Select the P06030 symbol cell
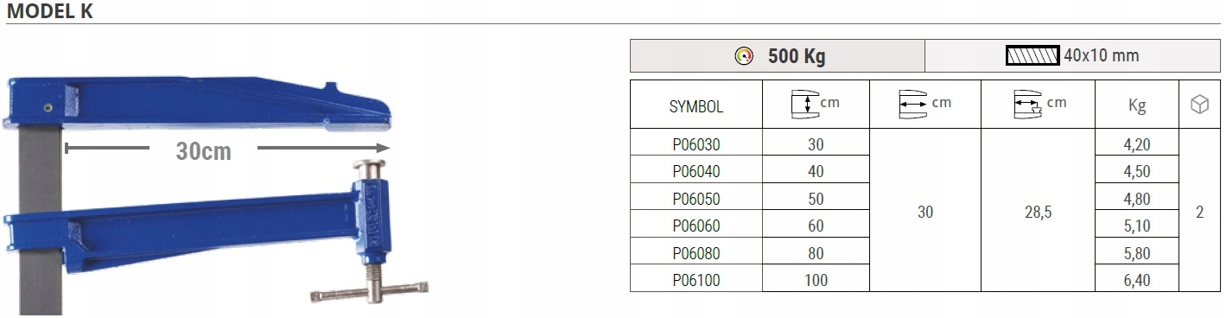Image resolution: width=1226 pixels, height=318 pixels. pyautogui.click(x=696, y=143)
